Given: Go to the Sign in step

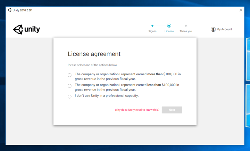Looking at the screenshot, I should 152,31.
